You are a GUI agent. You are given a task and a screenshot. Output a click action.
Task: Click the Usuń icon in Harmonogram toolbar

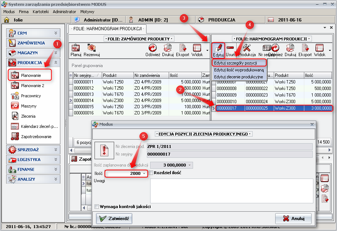[x=230, y=50]
